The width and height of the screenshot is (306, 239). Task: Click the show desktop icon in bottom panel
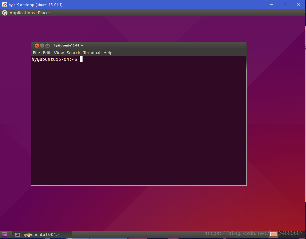(4, 235)
